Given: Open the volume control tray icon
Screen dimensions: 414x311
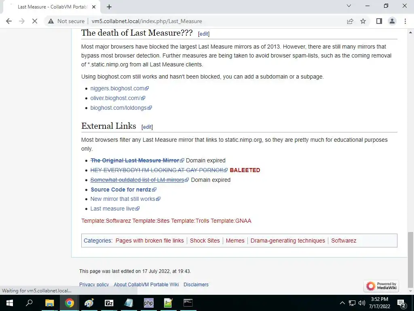Looking at the screenshot, I should [x=362, y=303].
